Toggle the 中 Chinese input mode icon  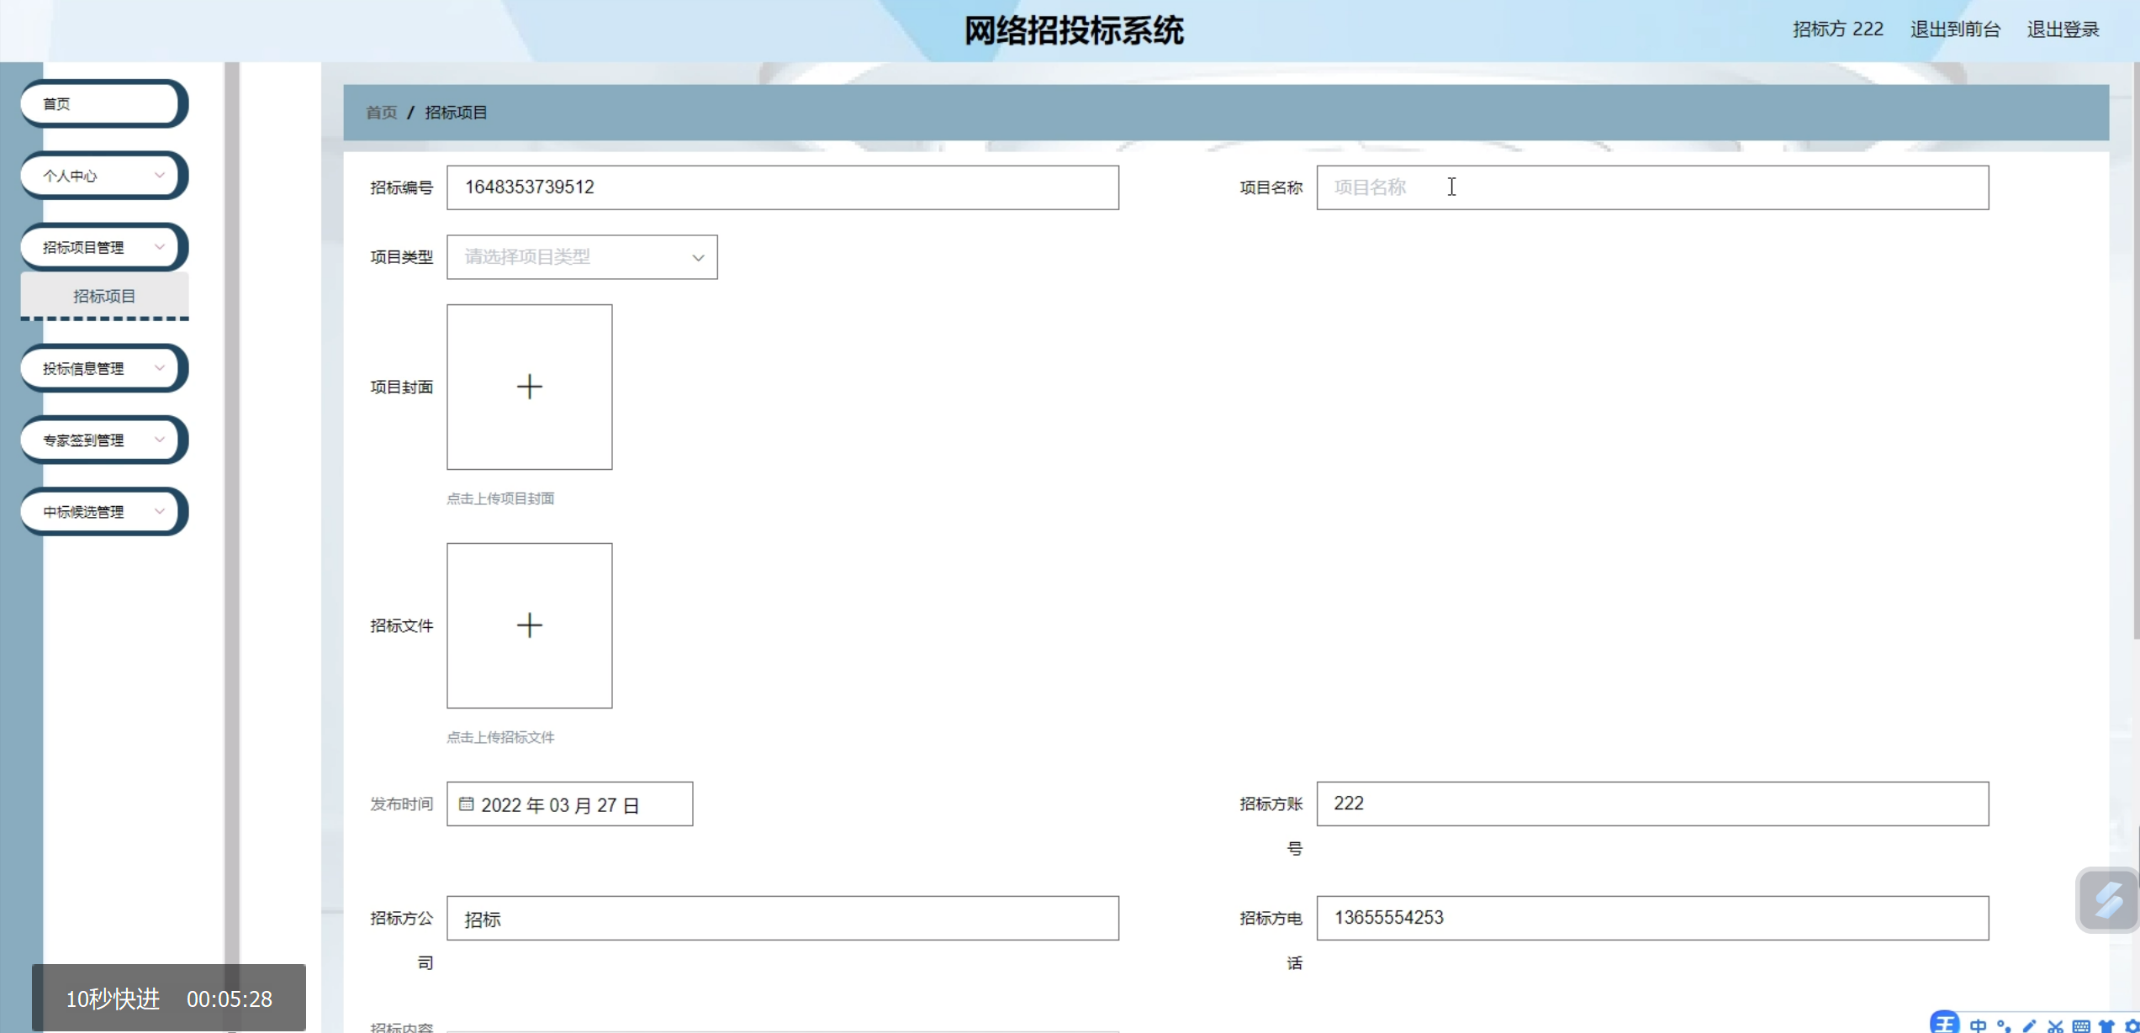point(1978,1025)
